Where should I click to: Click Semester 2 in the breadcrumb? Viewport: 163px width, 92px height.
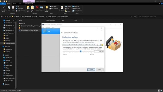point(42,17)
